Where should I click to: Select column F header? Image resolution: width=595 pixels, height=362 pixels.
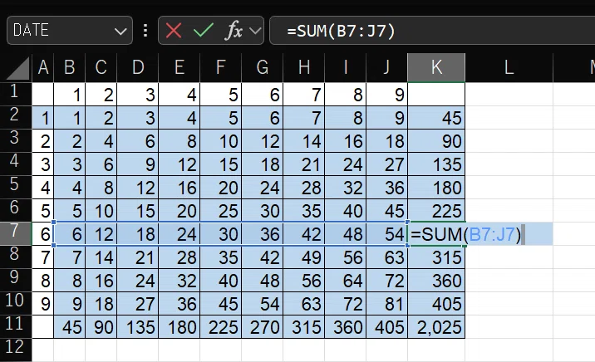tap(220, 67)
